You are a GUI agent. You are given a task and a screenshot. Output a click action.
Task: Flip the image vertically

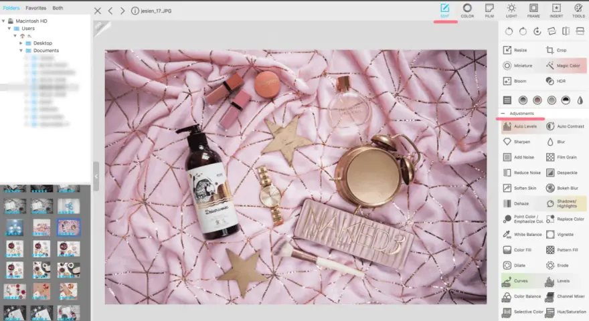tap(580, 31)
